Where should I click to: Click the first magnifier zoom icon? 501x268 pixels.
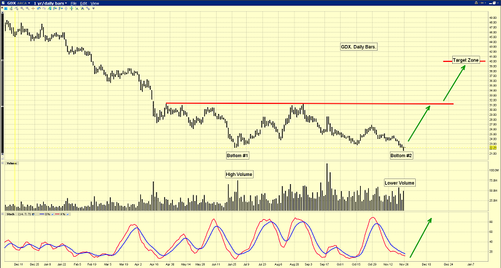22,8
